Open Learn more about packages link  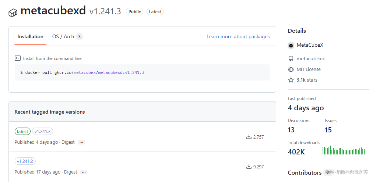click(238, 37)
